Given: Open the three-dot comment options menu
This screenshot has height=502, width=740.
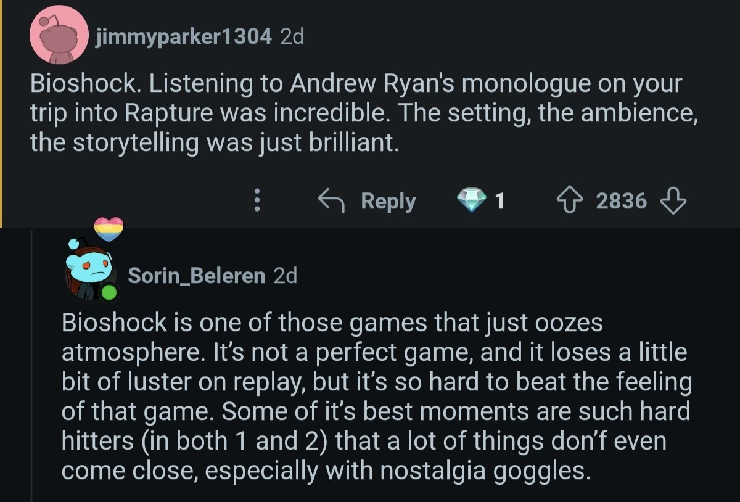Looking at the screenshot, I should pos(258,200).
